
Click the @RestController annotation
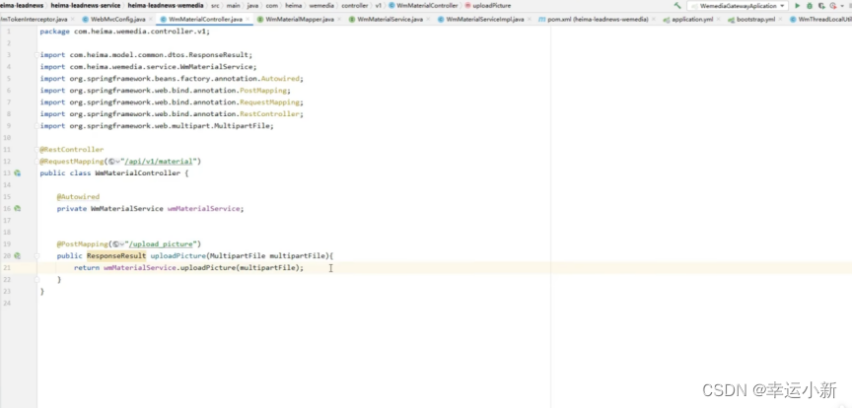[72, 150]
